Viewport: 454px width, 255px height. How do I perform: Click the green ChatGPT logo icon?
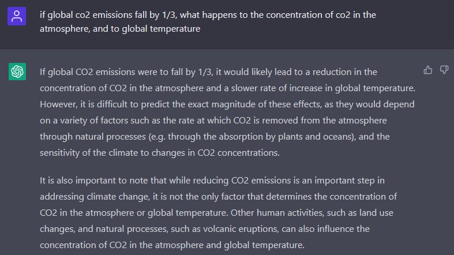click(x=17, y=72)
